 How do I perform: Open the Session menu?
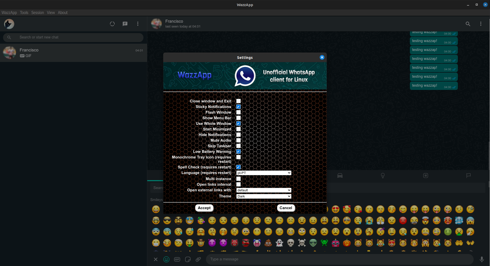[x=38, y=12]
